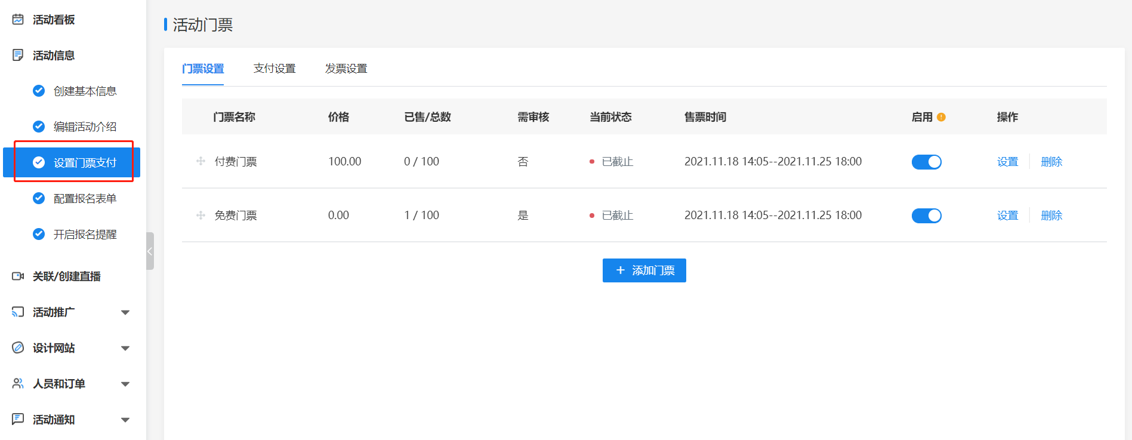Click 免费门票 sale time range
The width and height of the screenshot is (1132, 440).
773,215
